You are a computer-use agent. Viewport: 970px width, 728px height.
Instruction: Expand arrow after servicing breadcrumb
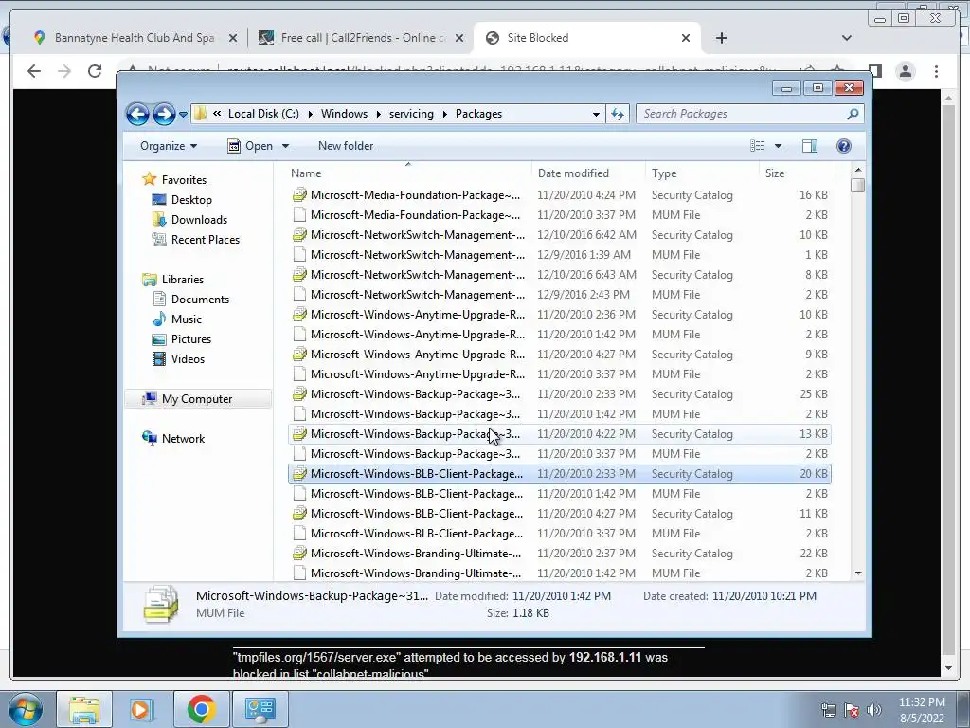[x=444, y=114]
